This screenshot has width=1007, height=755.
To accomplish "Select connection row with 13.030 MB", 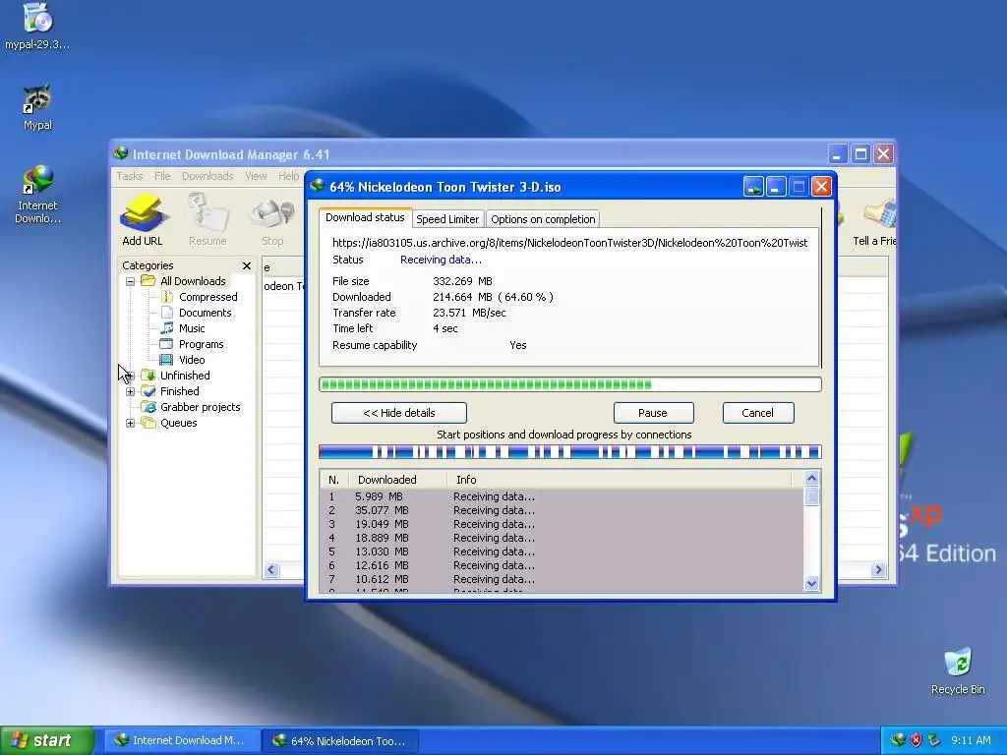I will pos(562,552).
